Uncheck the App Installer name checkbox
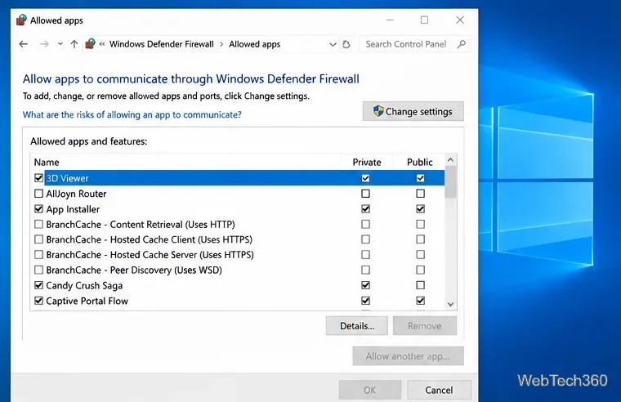The image size is (621, 402). tap(39, 208)
